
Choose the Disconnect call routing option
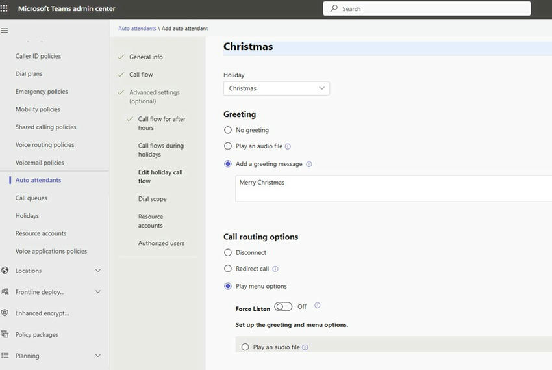(228, 252)
